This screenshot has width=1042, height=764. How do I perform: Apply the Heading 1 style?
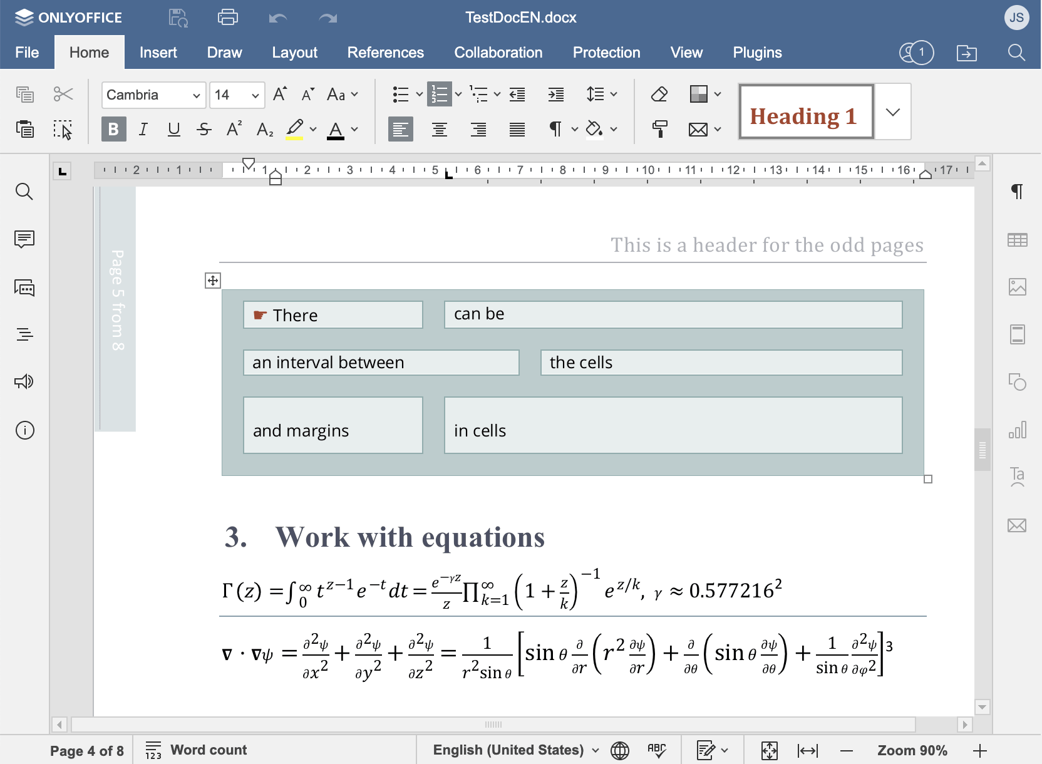(807, 112)
